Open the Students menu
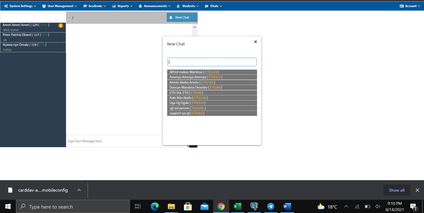 187,6
